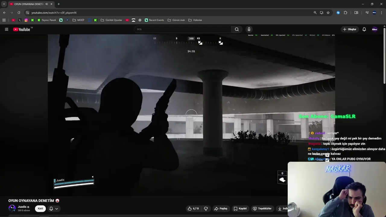Open the tab search dropdown arrow
Screen dimensions: 386x217
click(4, 4)
